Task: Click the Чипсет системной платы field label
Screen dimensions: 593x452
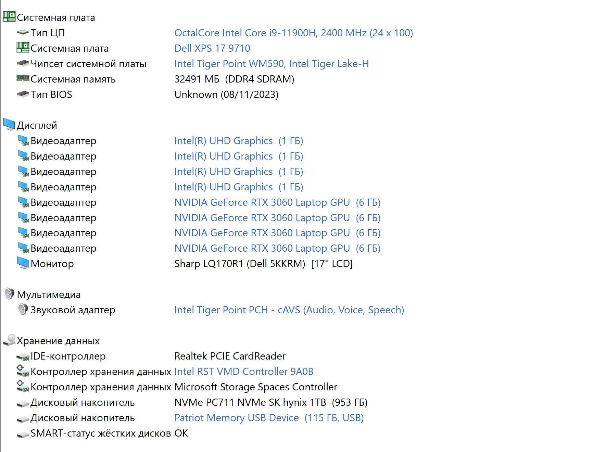Action: (x=88, y=64)
